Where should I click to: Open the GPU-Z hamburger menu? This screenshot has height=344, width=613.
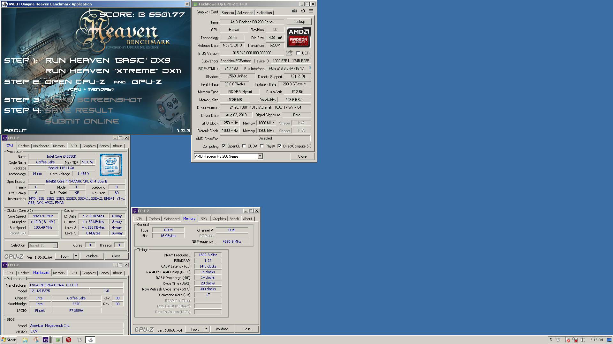311,11
